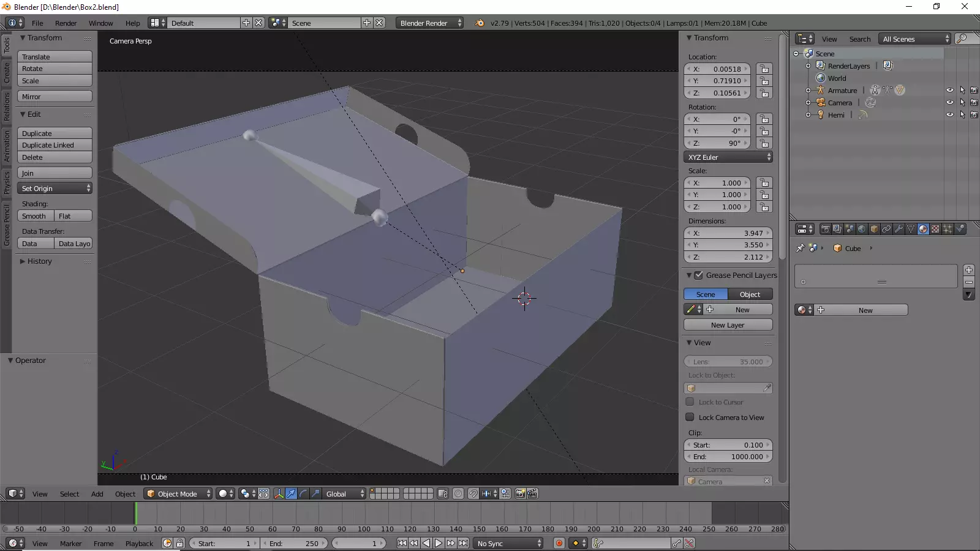980x551 pixels.
Task: Click the OpenGL render animation clapper icon
Action: (x=532, y=493)
